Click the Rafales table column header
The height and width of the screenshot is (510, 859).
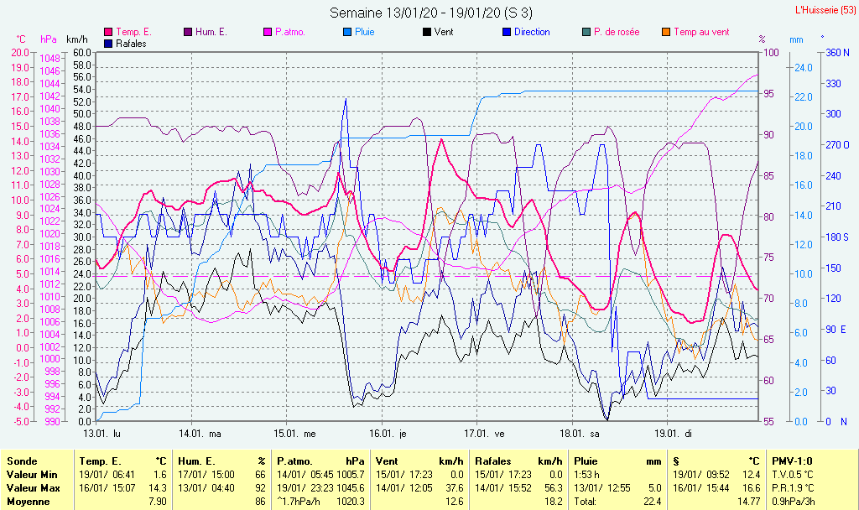[493, 461]
